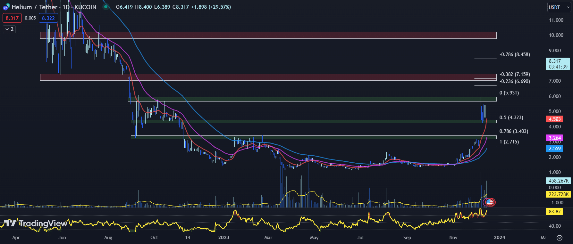573x244 pixels.
Task: Expand the collapsed indicators legend showing 2
Action: (9, 29)
